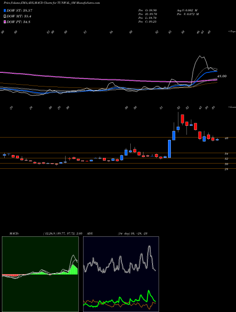Click the Prev V volume text
The height and width of the screenshot is (312, 236).
[188, 14]
